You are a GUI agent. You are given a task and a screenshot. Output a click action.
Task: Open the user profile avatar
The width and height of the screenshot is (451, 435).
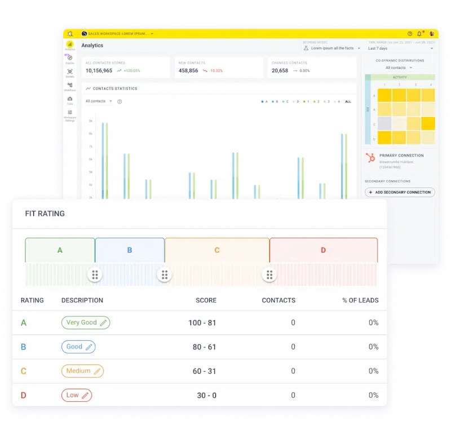432,34
